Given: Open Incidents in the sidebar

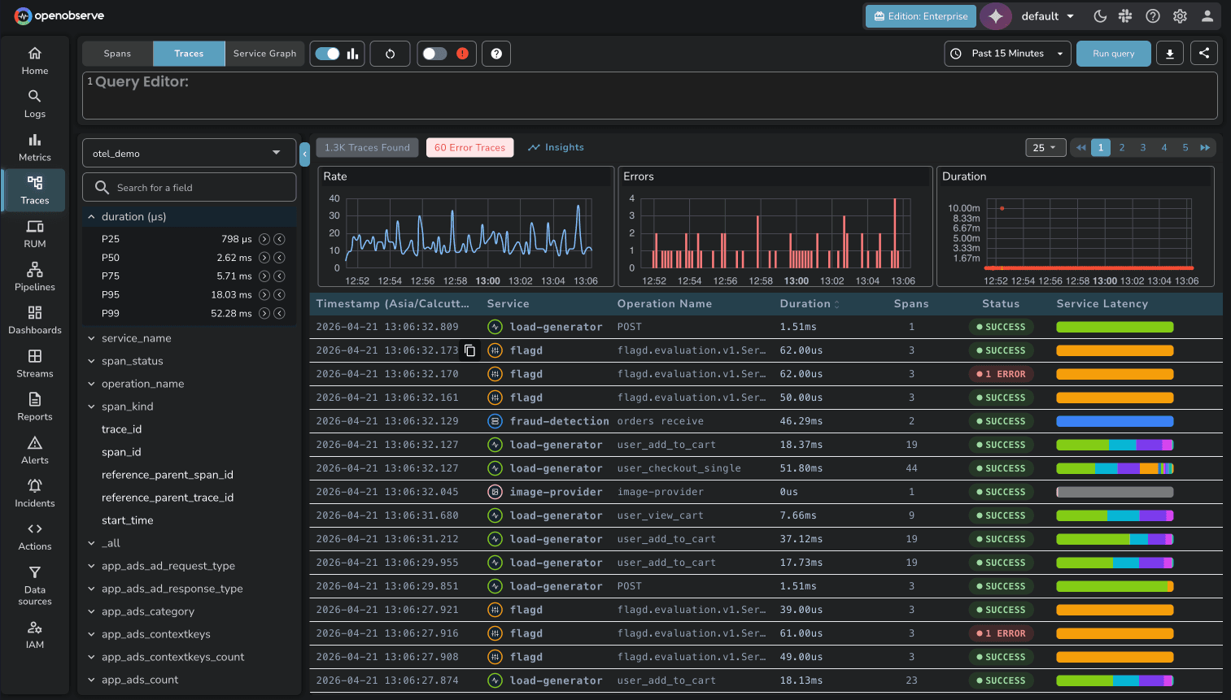Looking at the screenshot, I should (x=34, y=493).
